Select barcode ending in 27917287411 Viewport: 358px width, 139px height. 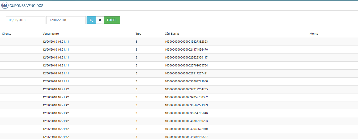[x=186, y=73]
